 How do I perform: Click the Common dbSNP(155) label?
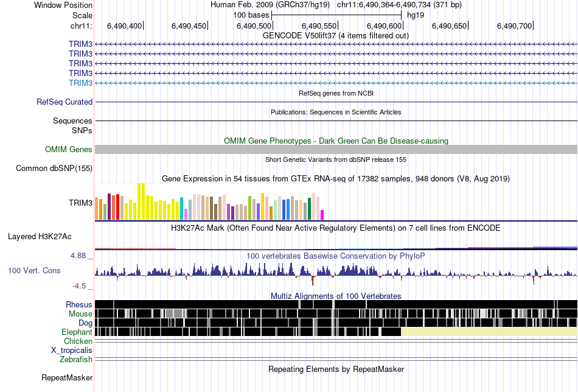tap(54, 169)
